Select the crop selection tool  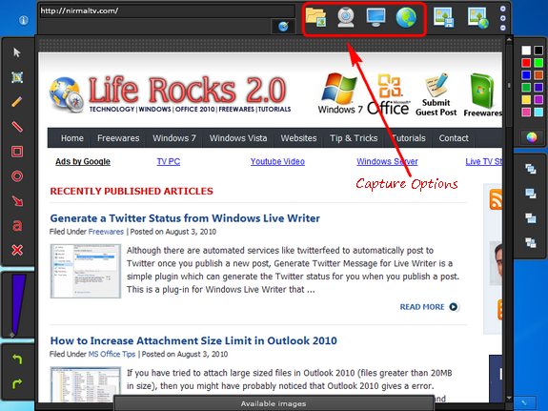[x=17, y=77]
